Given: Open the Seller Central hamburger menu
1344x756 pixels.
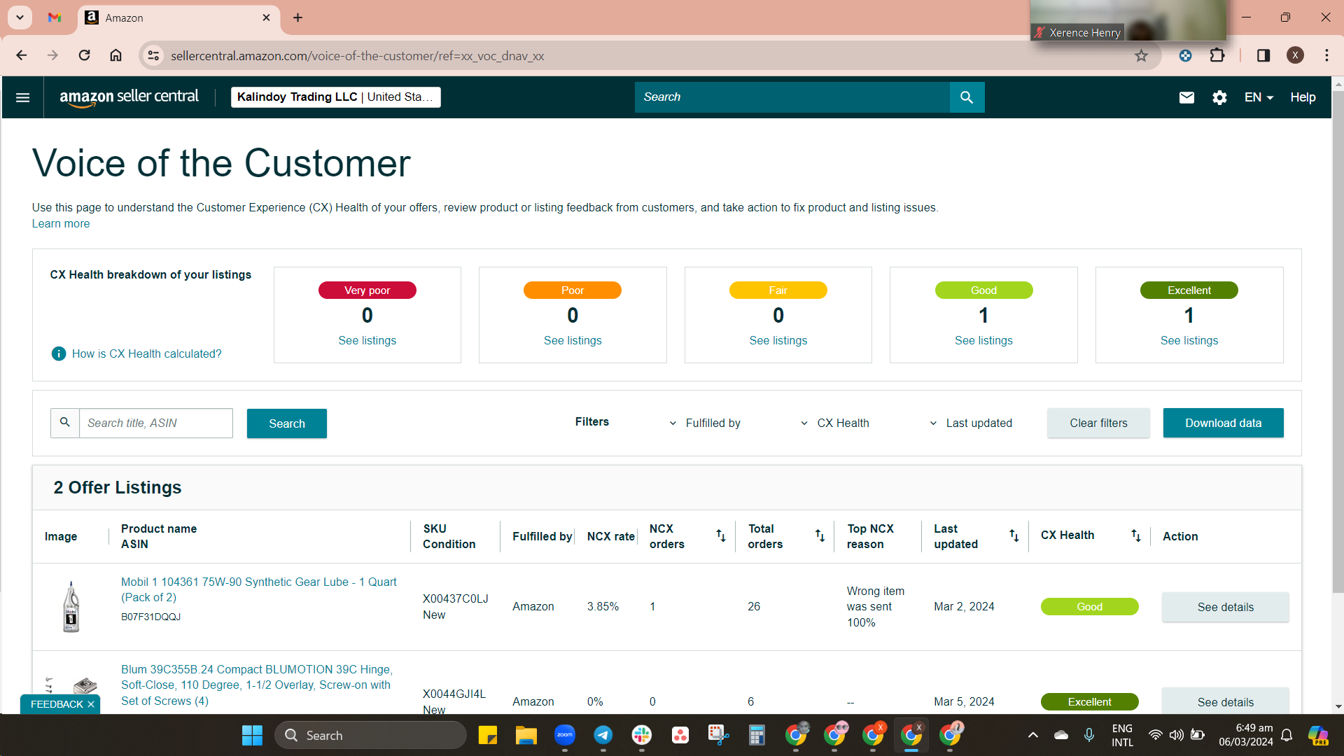Looking at the screenshot, I should point(22,97).
